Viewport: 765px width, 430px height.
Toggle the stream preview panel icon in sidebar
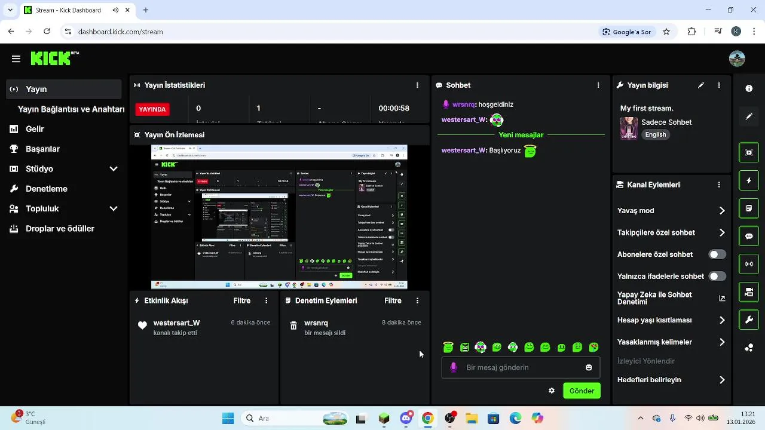pos(749,152)
